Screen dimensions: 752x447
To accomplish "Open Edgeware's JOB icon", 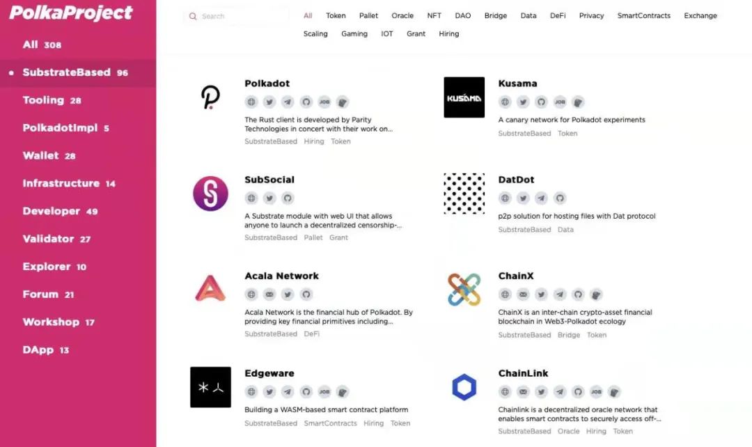I will tap(324, 392).
